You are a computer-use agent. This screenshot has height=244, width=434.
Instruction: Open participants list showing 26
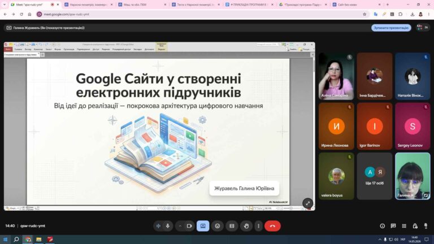pos(423,27)
